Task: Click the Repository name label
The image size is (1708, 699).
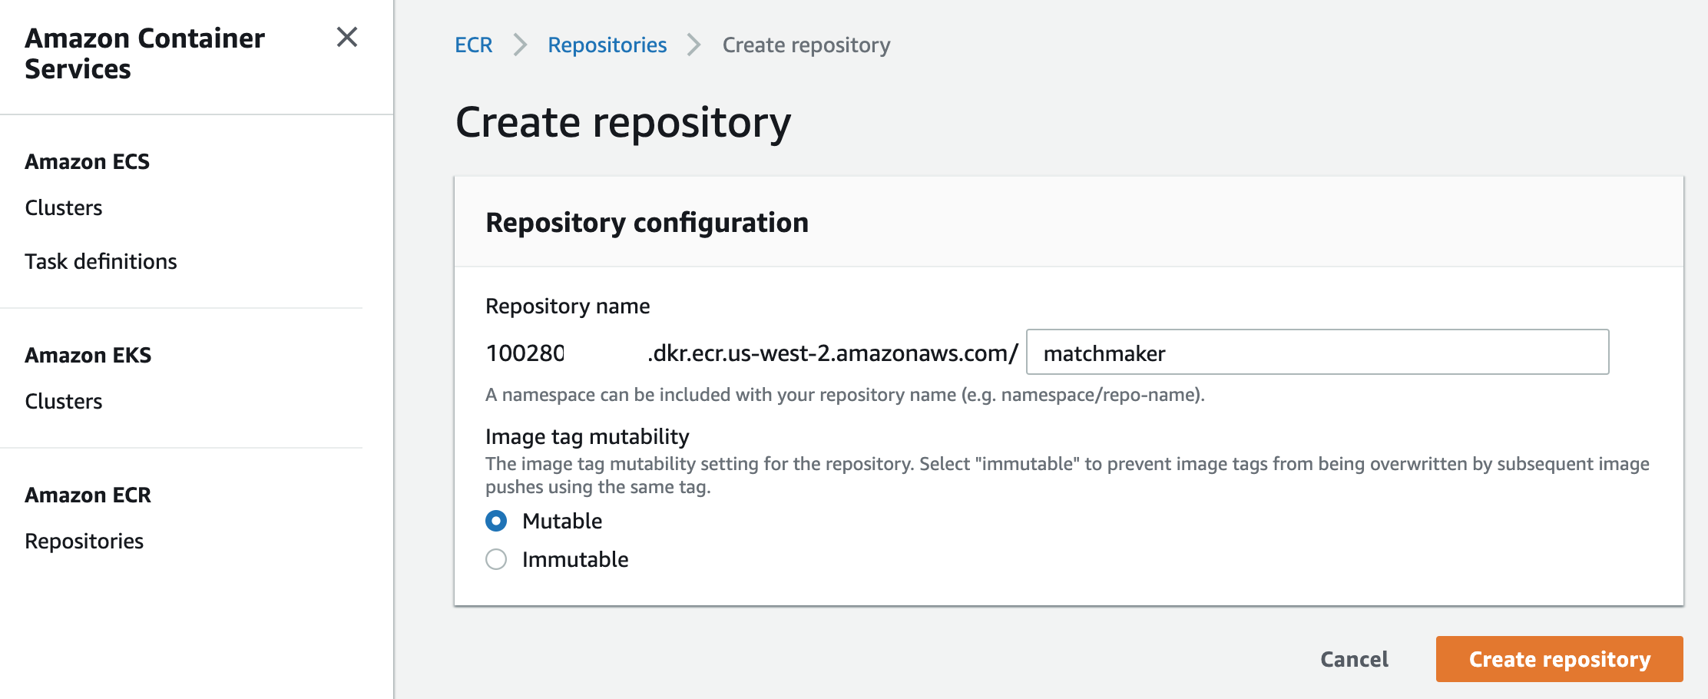Action: (568, 306)
